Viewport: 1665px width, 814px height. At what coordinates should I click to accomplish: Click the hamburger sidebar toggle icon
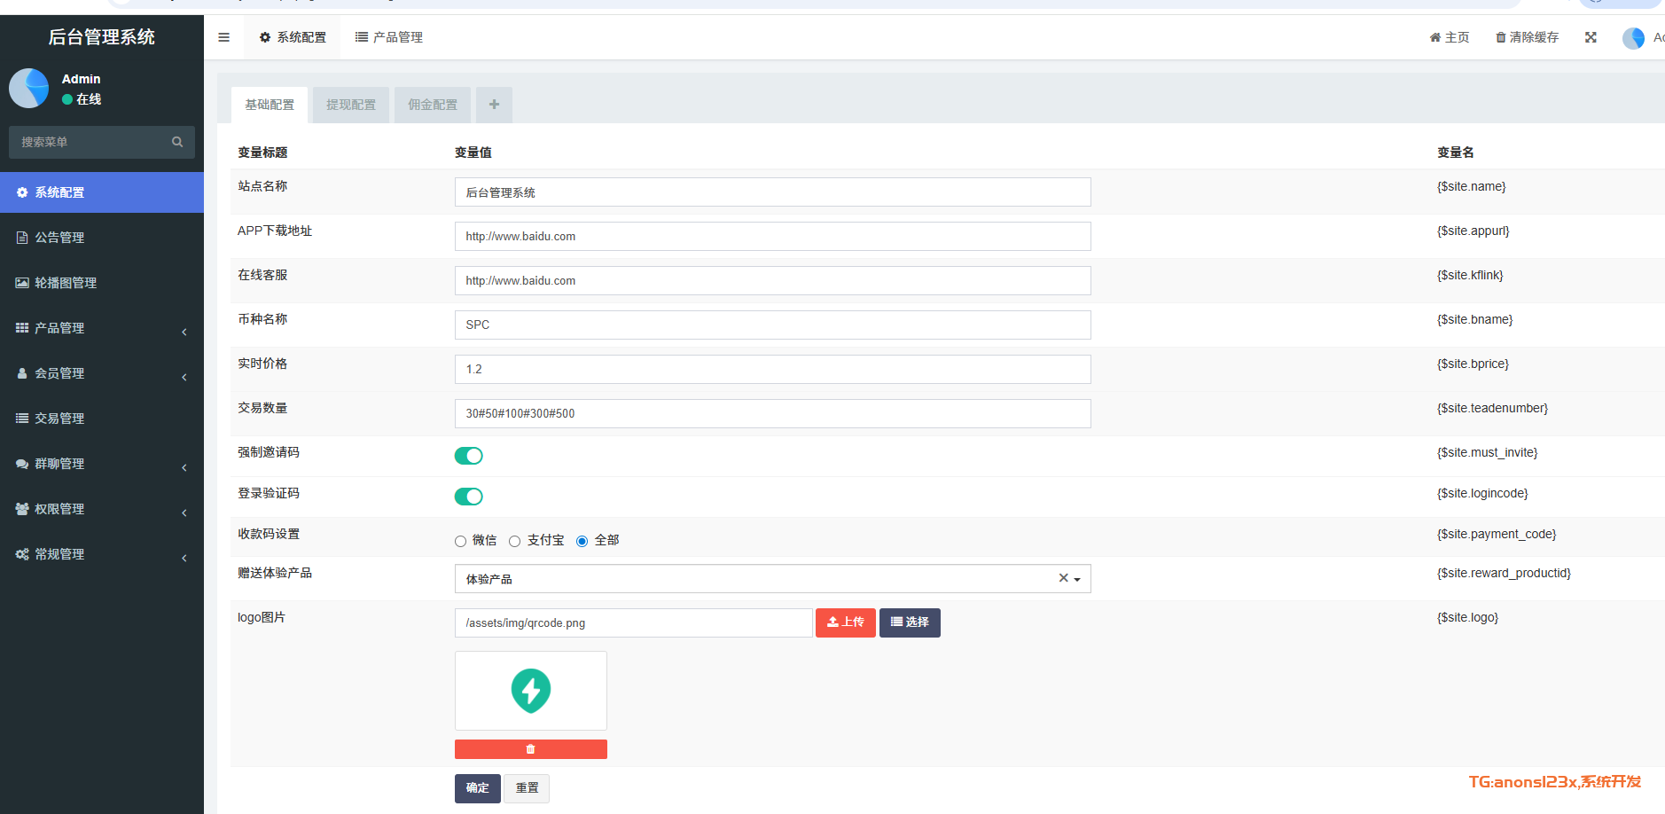[223, 37]
